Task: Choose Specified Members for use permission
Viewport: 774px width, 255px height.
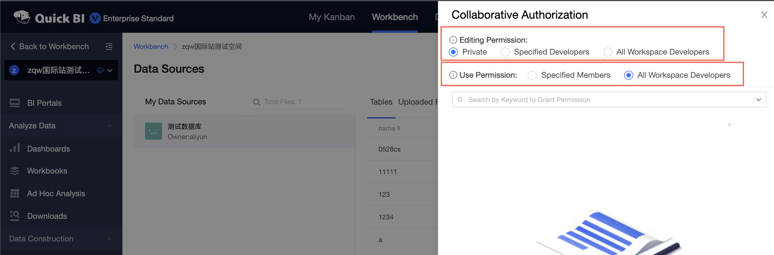Action: tap(532, 75)
